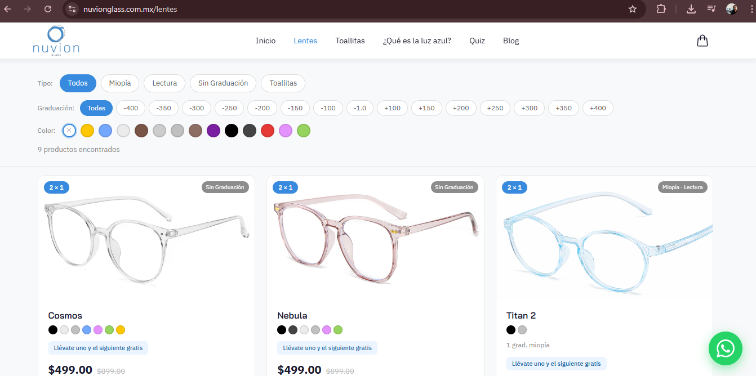Filter by the red color swatch

[267, 131]
